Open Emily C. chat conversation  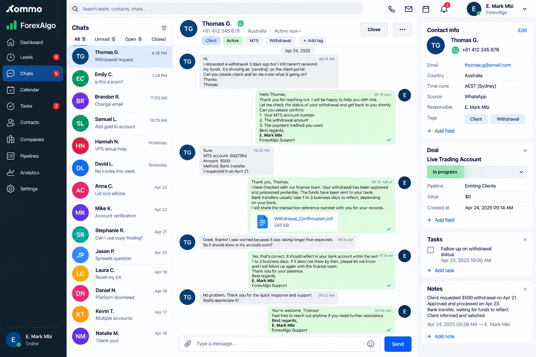pos(120,78)
